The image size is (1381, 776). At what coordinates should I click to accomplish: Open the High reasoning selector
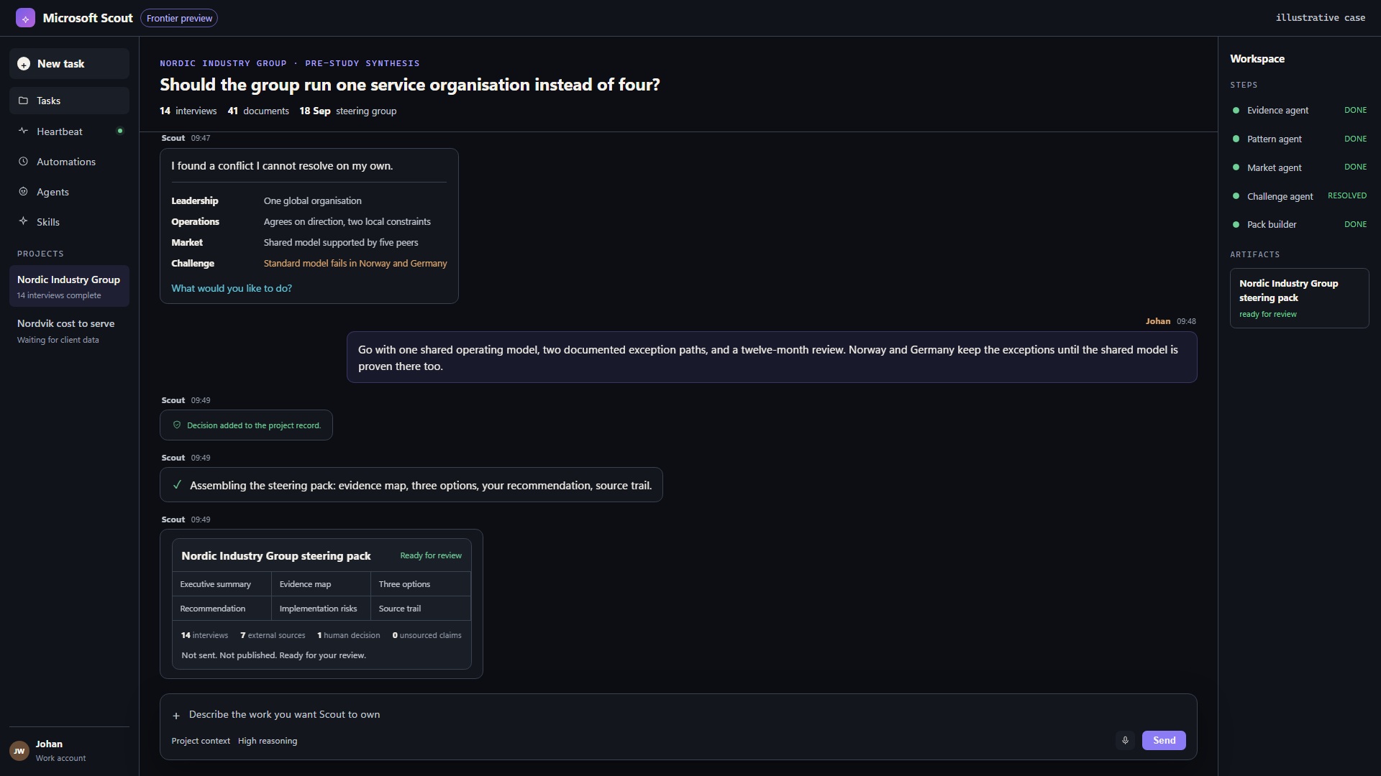tap(268, 741)
